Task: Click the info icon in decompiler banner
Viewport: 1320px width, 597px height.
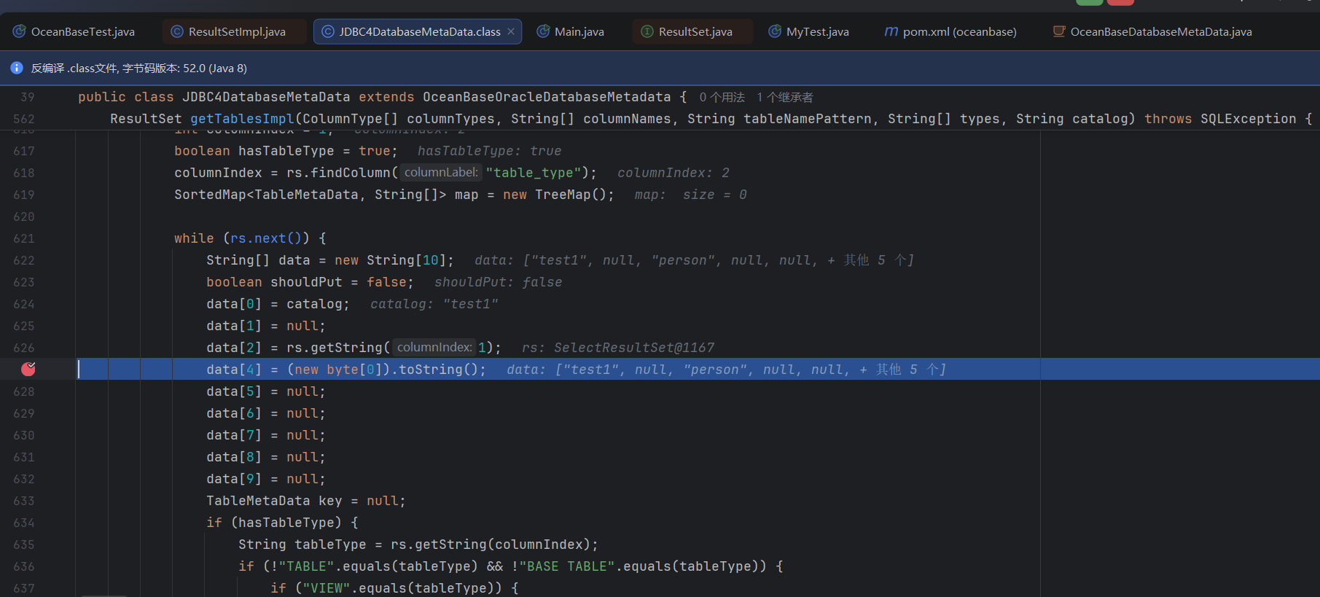Action: pyautogui.click(x=17, y=68)
